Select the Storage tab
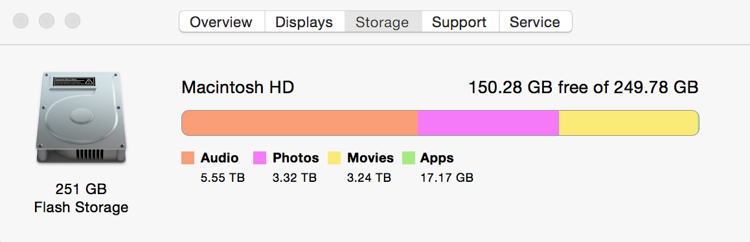The width and height of the screenshot is (750, 242). 383,22
